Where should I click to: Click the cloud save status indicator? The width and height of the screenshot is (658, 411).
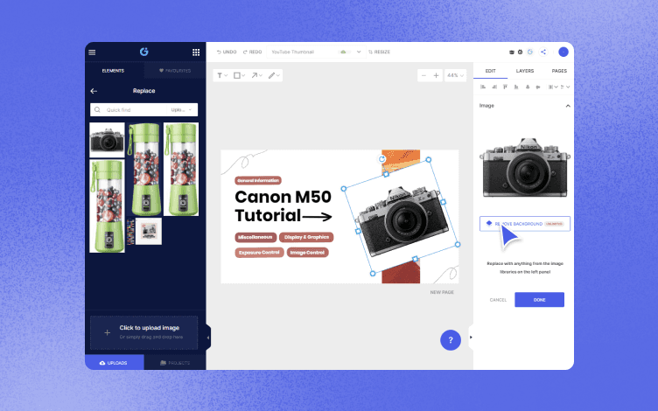tap(343, 52)
